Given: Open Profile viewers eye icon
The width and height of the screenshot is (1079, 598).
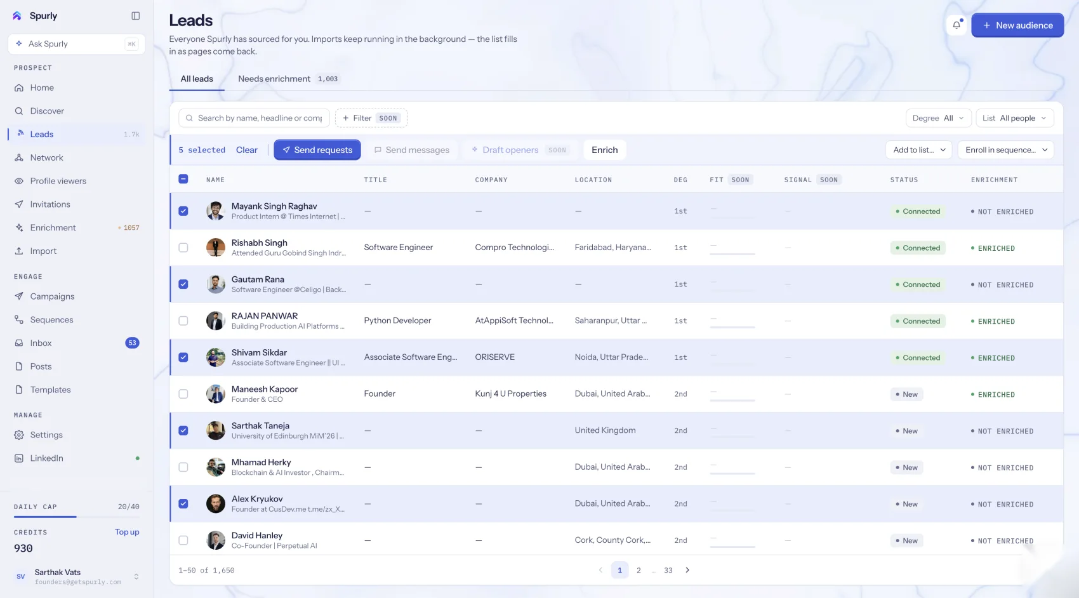Looking at the screenshot, I should (x=19, y=181).
